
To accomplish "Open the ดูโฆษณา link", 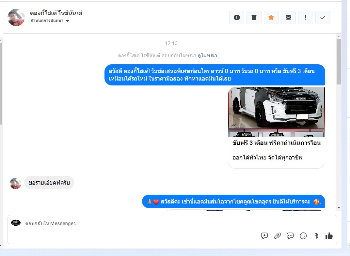I will [207, 55].
